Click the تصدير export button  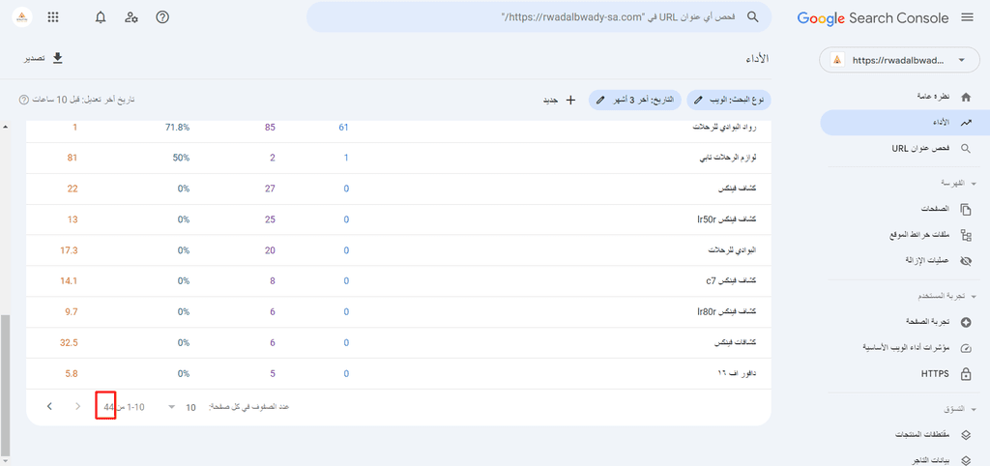coord(44,58)
